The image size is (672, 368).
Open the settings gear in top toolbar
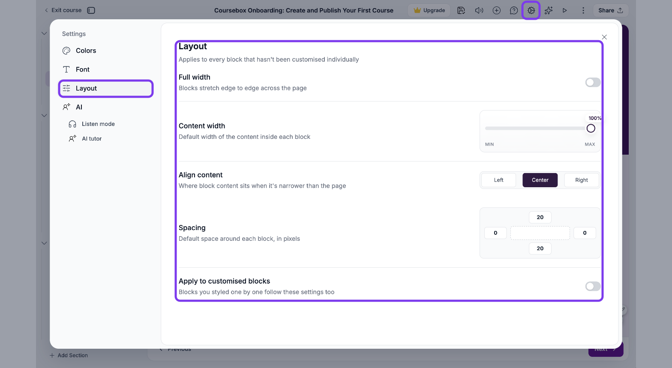pos(531,10)
